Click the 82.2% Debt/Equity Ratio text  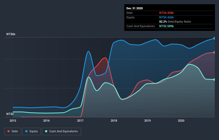[x=175, y=22]
